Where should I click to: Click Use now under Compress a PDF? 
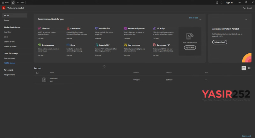(156, 55)
